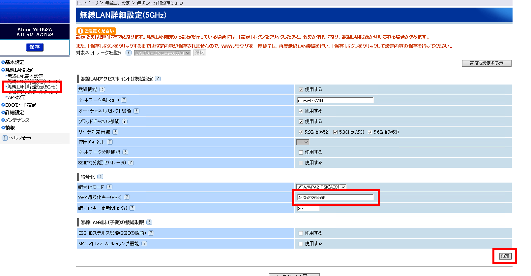This screenshot has height=276, width=531.
Task: Click help icon for クワッドチャネル機能
Action: pos(125,121)
